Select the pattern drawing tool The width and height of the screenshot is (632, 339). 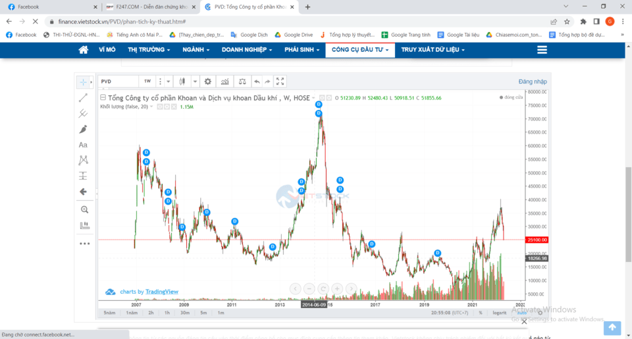[x=83, y=160]
